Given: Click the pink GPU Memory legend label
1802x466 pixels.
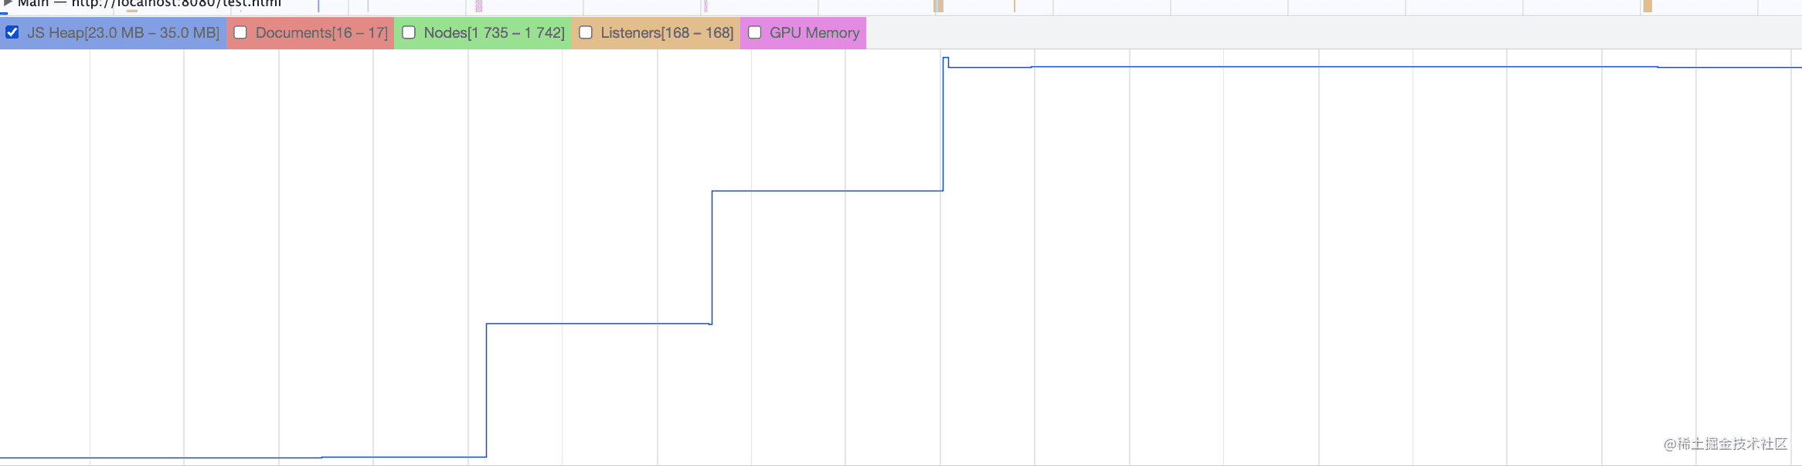Looking at the screenshot, I should click(x=814, y=33).
